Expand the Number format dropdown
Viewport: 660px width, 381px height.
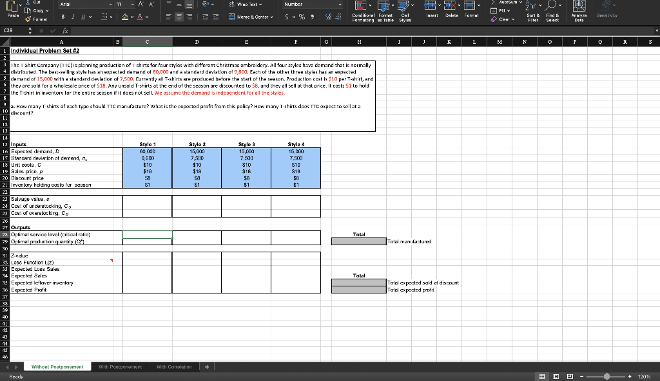pos(339,4)
